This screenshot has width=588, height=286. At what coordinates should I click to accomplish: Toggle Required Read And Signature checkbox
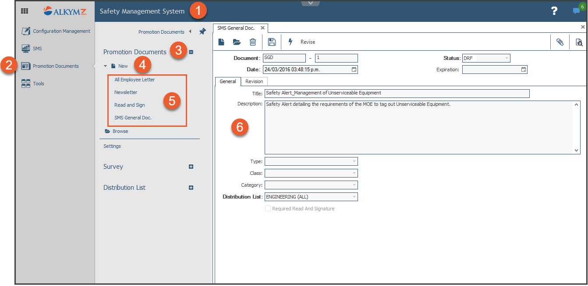[x=268, y=209]
